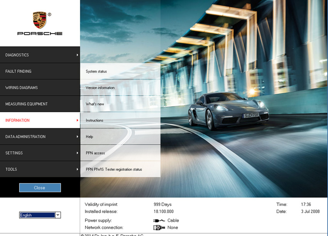Click the Installed release label

click(x=101, y=212)
